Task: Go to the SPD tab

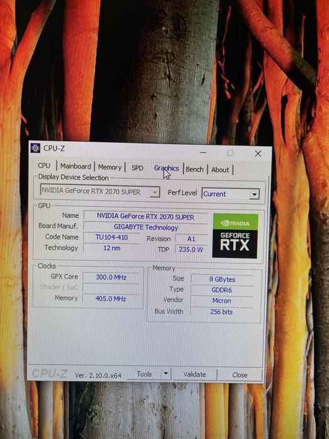Action: [x=137, y=167]
